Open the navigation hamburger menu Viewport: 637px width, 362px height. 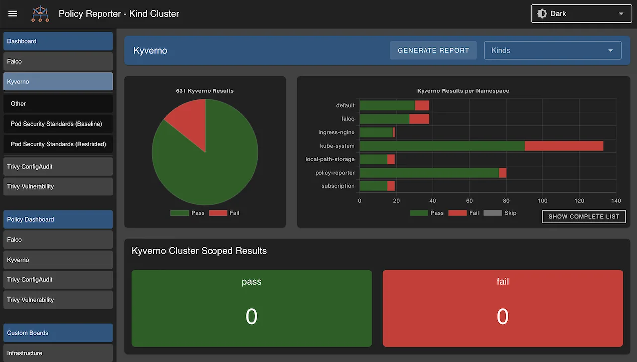pyautogui.click(x=12, y=13)
